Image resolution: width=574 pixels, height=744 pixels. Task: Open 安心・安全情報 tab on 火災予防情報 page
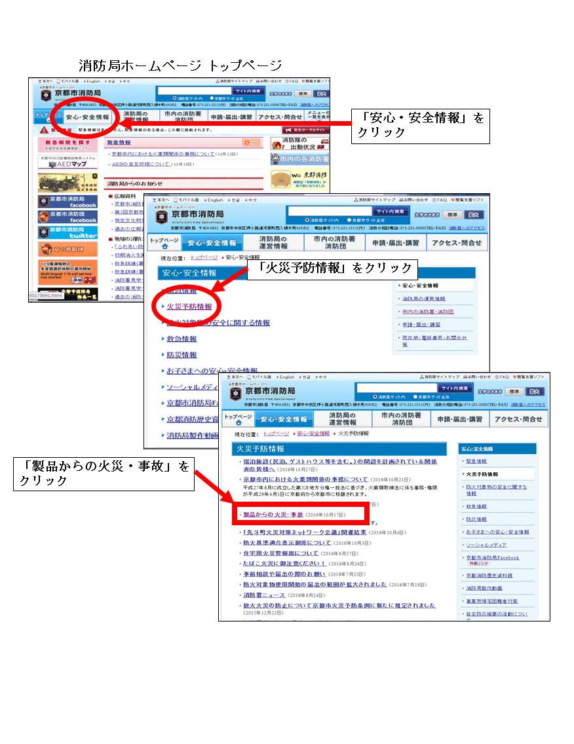(x=284, y=419)
